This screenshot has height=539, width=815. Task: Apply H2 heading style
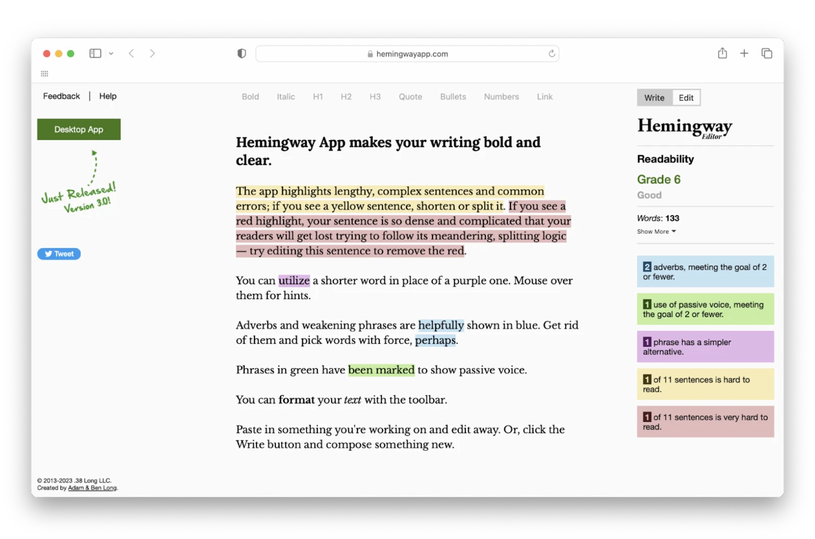pyautogui.click(x=346, y=97)
